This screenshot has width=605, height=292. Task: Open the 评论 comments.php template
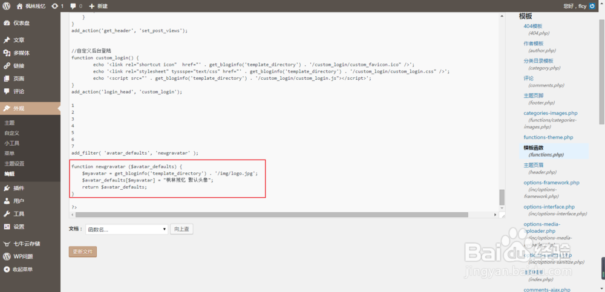[529, 79]
